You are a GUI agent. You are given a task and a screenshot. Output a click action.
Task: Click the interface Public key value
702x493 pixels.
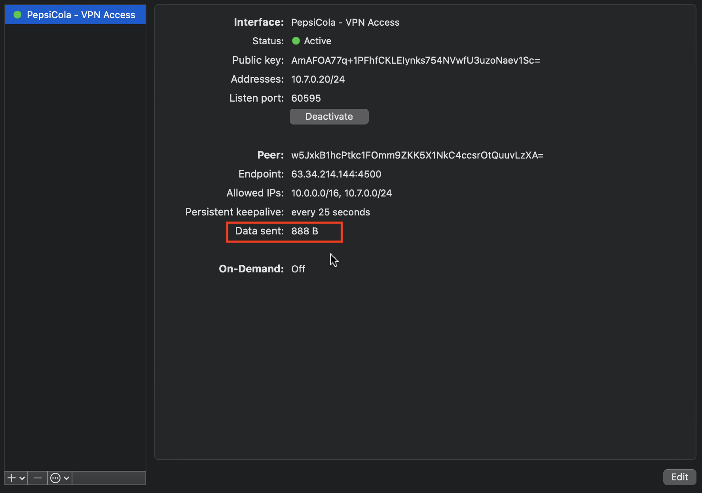(x=416, y=60)
